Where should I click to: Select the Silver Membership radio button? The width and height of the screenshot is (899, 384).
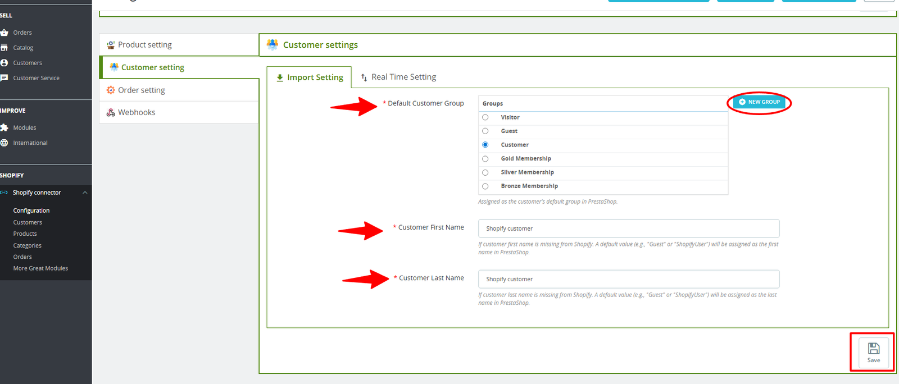coord(485,172)
